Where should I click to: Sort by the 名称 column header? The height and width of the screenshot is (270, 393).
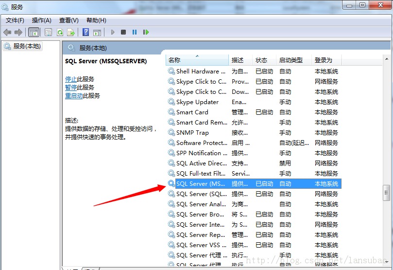pyautogui.click(x=197, y=60)
